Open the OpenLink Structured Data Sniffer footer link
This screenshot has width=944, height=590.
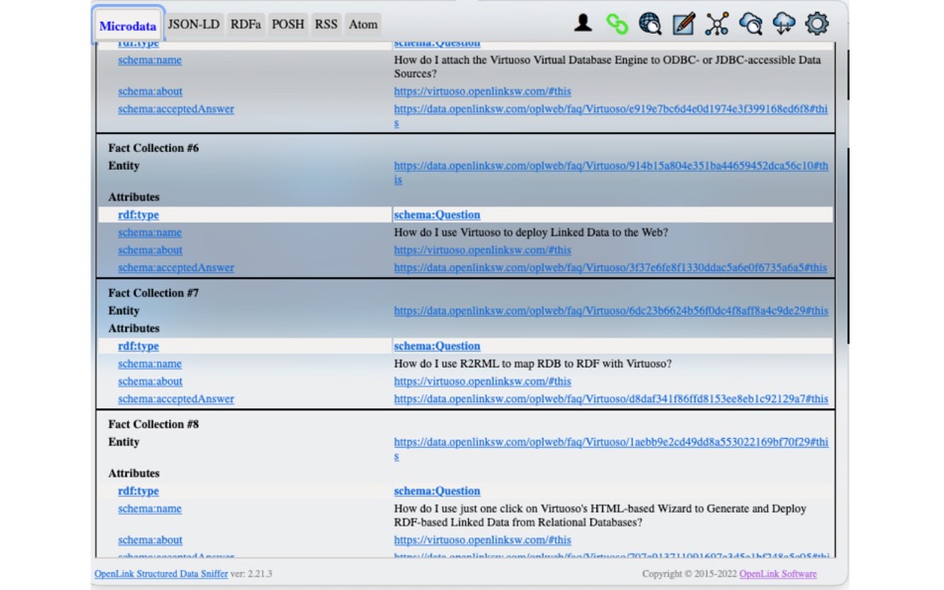coord(161,574)
